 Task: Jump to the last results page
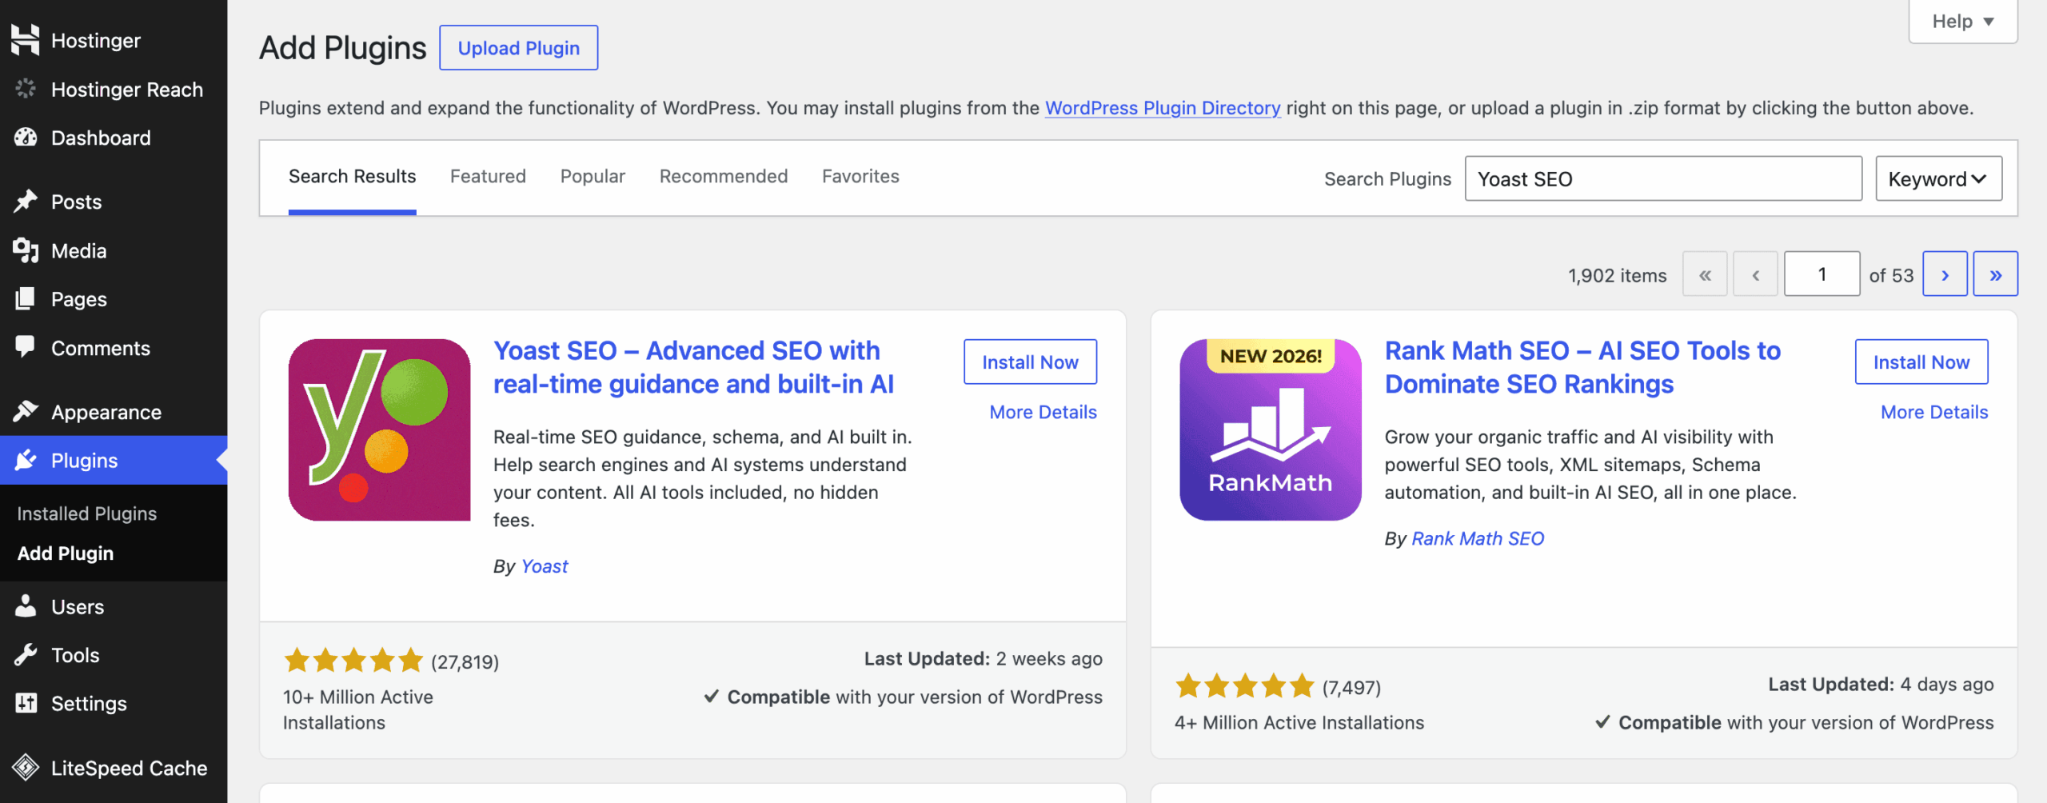[1996, 274]
